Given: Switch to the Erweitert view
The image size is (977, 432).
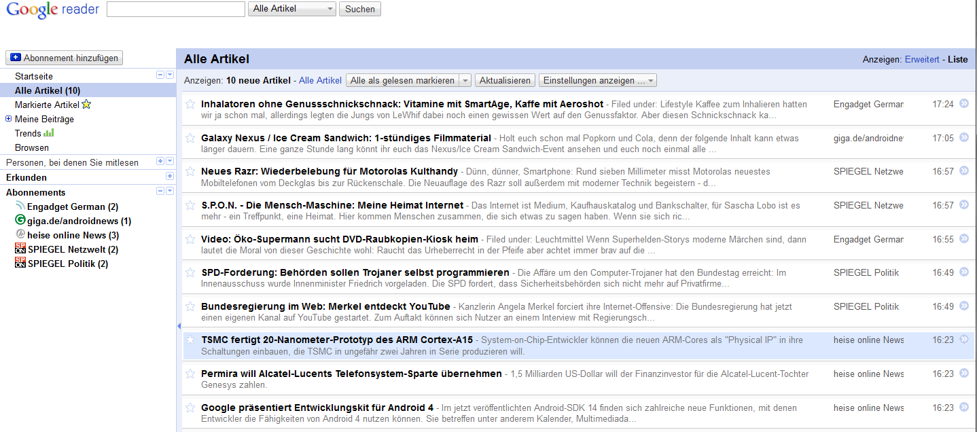Looking at the screenshot, I should (x=922, y=59).
